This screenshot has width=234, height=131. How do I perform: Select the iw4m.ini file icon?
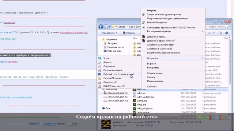click(135, 93)
